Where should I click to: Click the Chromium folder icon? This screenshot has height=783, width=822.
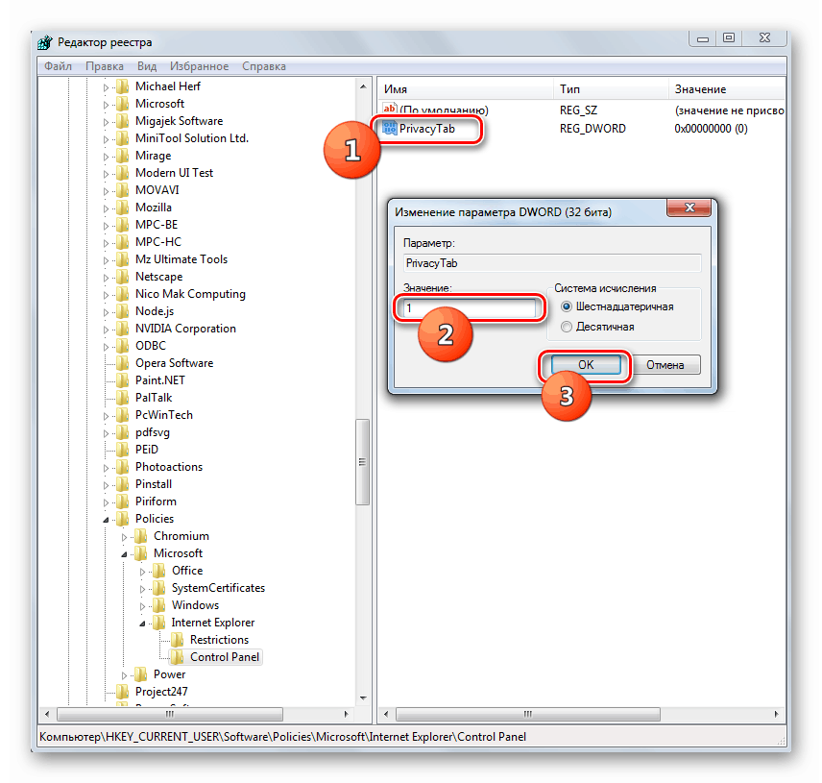tap(141, 536)
